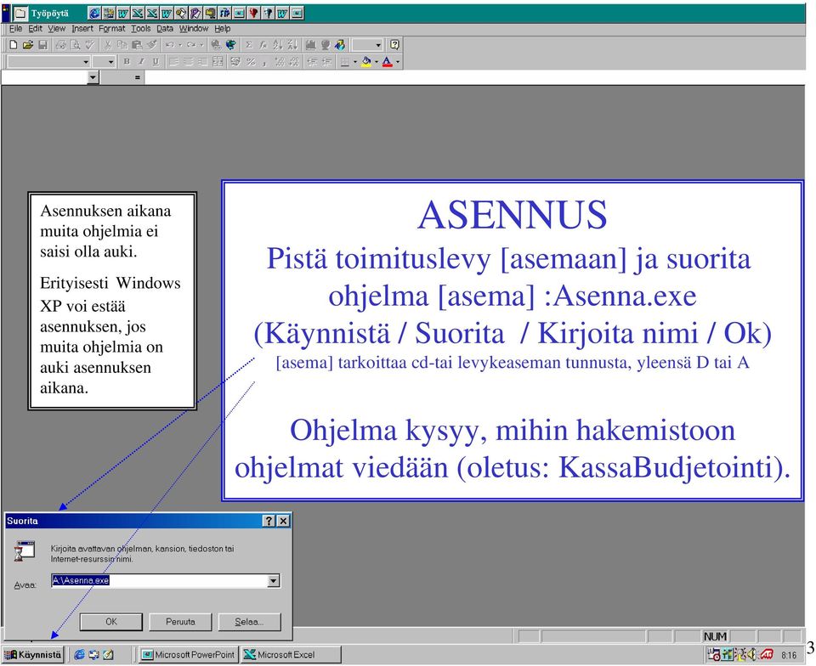This screenshot has width=816, height=666.
Task: Open Font Color dropdown arrow
Action: pos(398,62)
